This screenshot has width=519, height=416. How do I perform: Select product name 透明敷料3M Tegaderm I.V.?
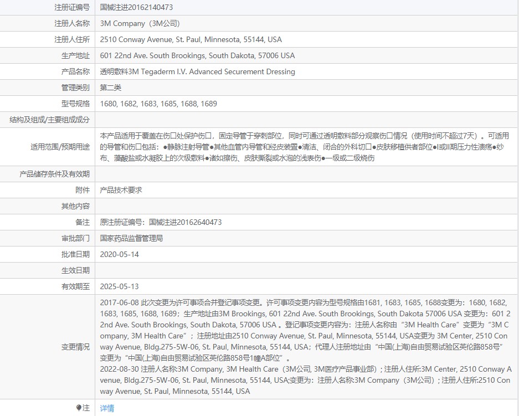(x=198, y=71)
